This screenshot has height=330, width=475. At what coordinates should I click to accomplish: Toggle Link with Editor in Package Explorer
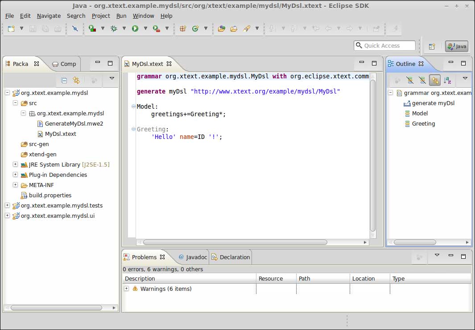(76, 80)
